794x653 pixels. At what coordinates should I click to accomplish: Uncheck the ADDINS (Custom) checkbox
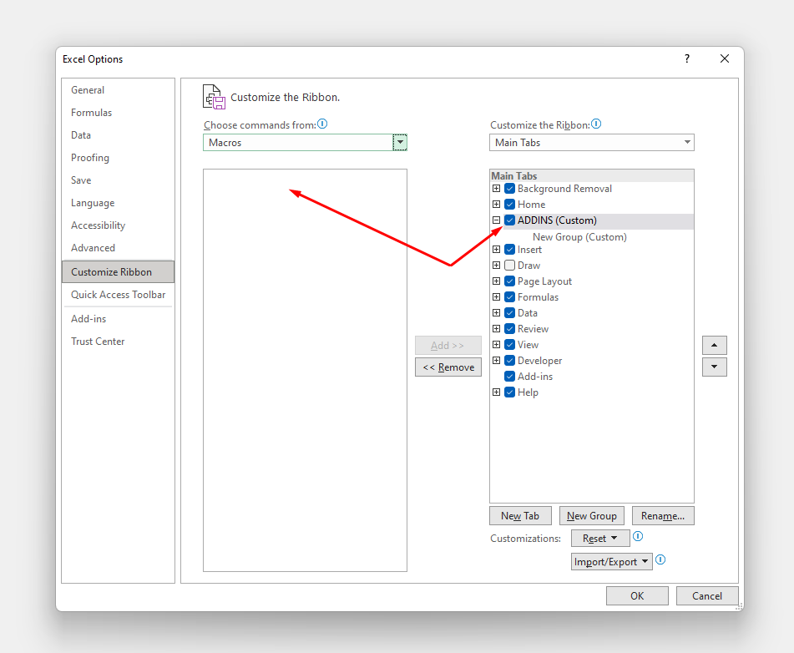point(510,220)
